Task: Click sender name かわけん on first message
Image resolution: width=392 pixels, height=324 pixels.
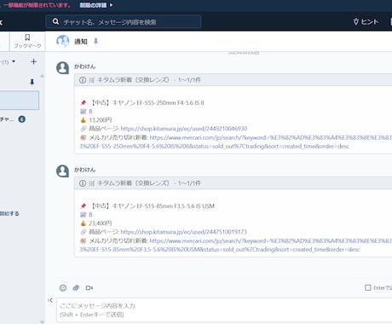Action: pyautogui.click(x=84, y=67)
